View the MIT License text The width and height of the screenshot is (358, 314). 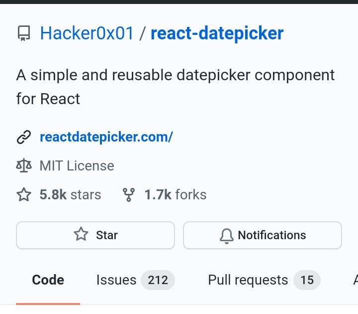pos(77,165)
